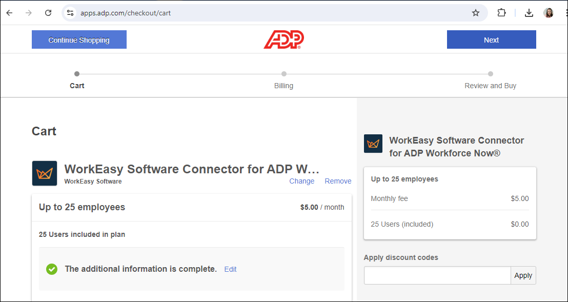Image resolution: width=568 pixels, height=302 pixels.
Task: Click the green checkmark completion icon
Action: point(52,269)
